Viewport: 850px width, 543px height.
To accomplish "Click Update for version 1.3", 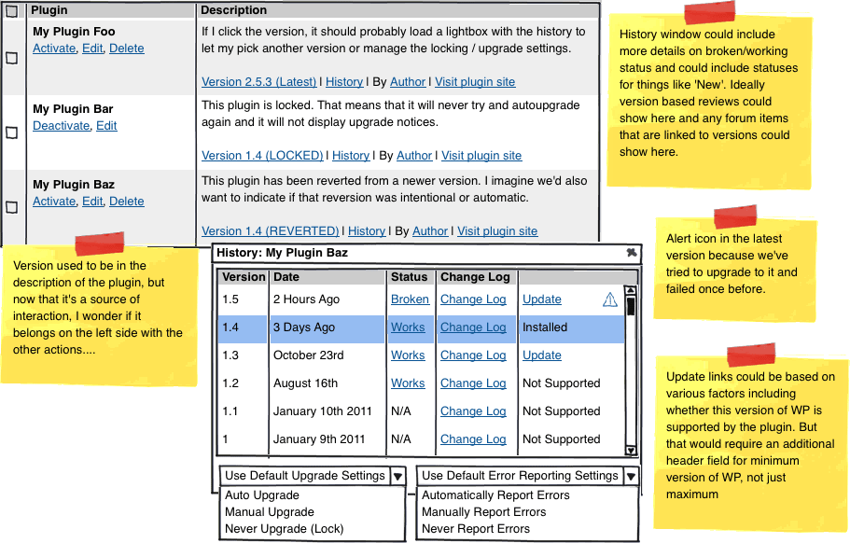I will pyautogui.click(x=541, y=355).
